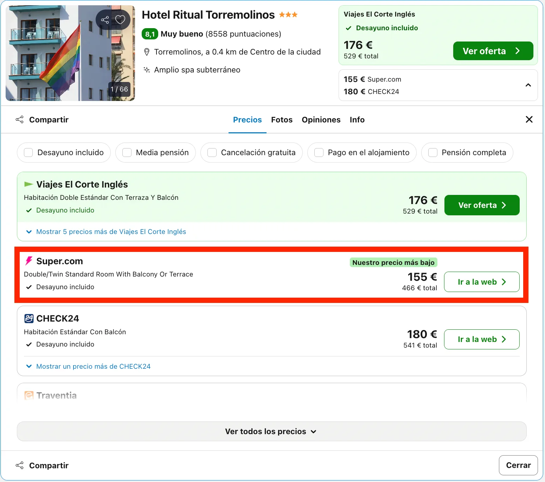Click the Cerrar button
This screenshot has height=482, width=545.
click(518, 465)
